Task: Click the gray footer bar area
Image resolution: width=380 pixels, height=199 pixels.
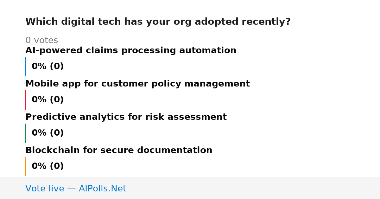Action: 190,188
